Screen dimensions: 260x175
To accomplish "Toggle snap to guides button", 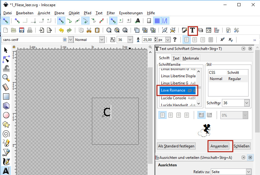I will pos(165,21).
